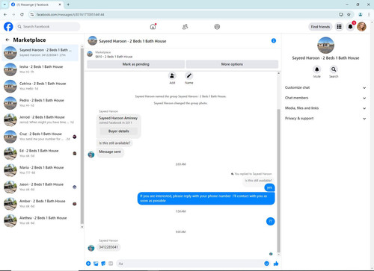Image resolution: width=374 pixels, height=271 pixels.
Task: Mute this conversation with the bell icon
Action: (x=317, y=69)
